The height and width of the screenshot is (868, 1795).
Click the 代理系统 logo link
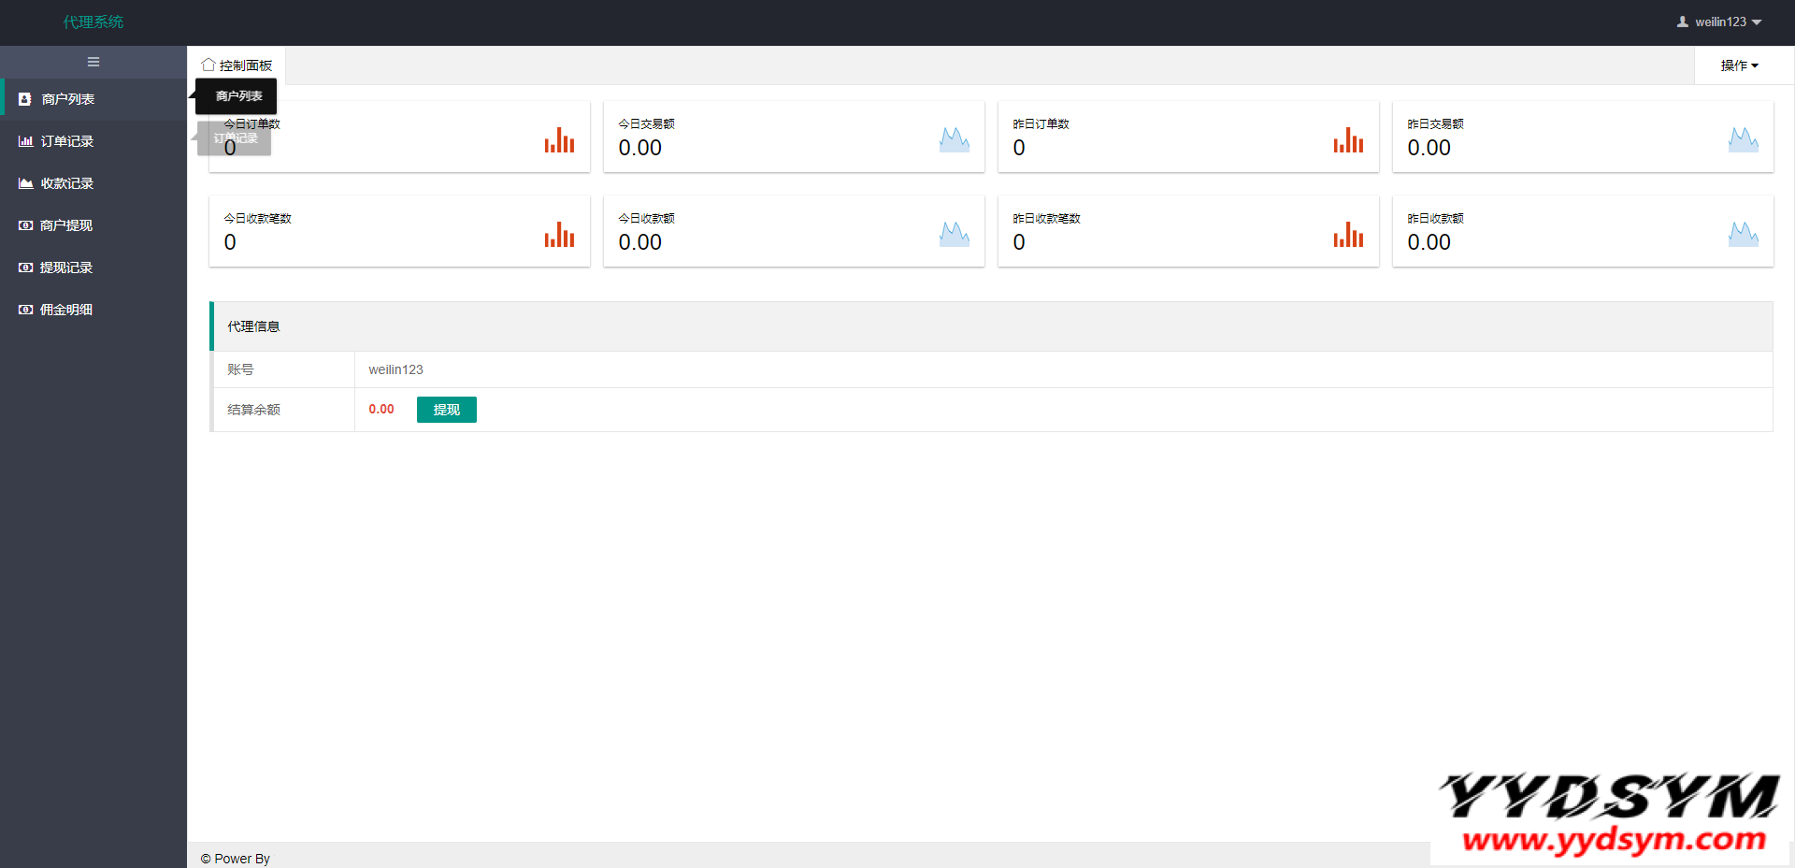(93, 22)
